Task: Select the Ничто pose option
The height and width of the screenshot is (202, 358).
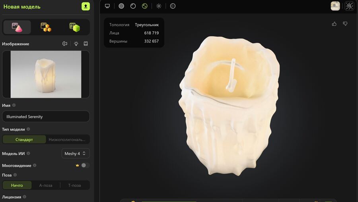Action: (17, 185)
